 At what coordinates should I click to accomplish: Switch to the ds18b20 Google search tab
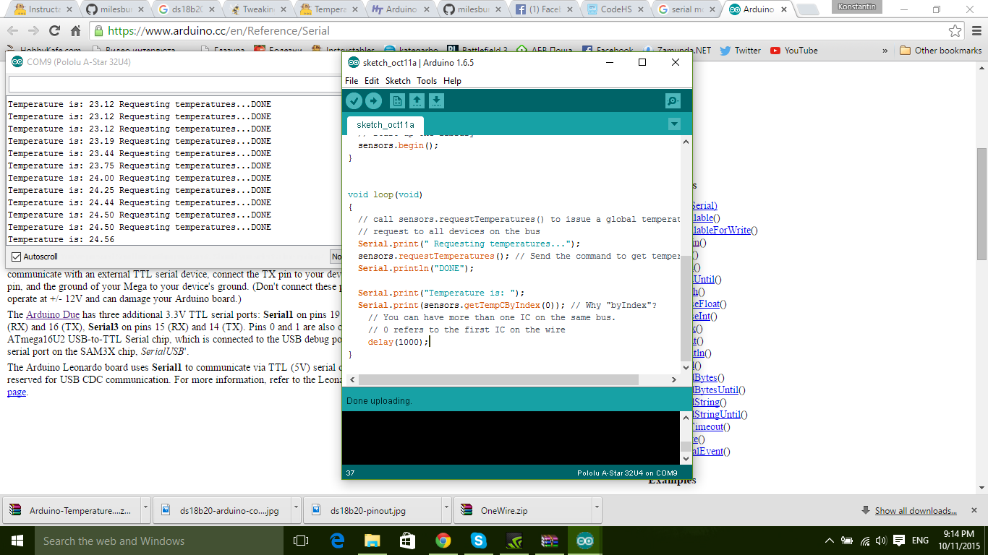click(187, 9)
